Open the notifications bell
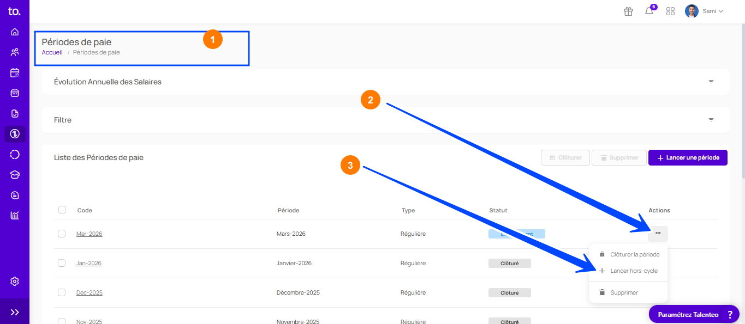This screenshot has width=745, height=324. pyautogui.click(x=649, y=11)
